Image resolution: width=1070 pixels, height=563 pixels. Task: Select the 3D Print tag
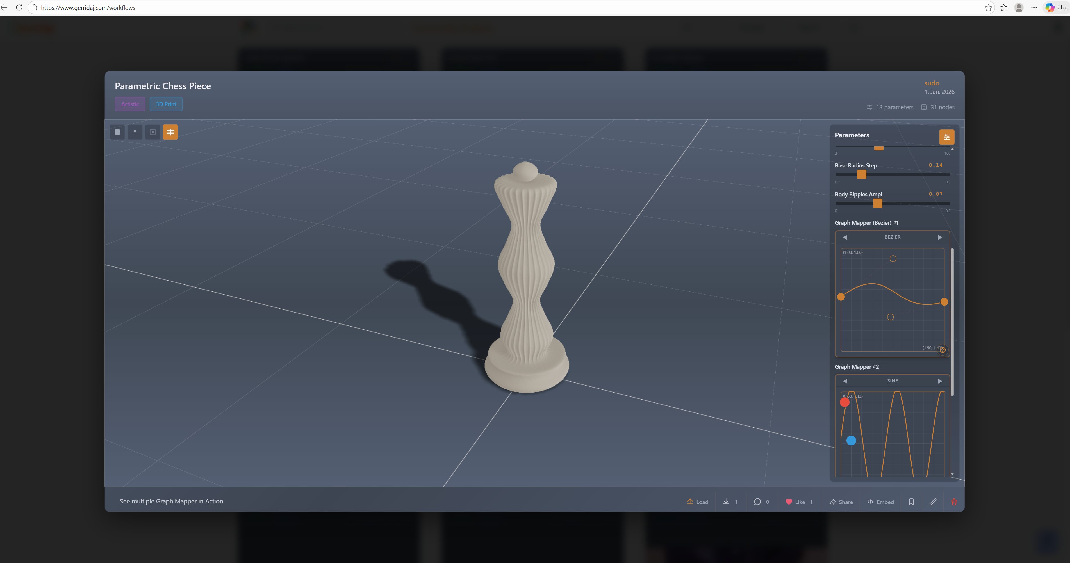(166, 104)
